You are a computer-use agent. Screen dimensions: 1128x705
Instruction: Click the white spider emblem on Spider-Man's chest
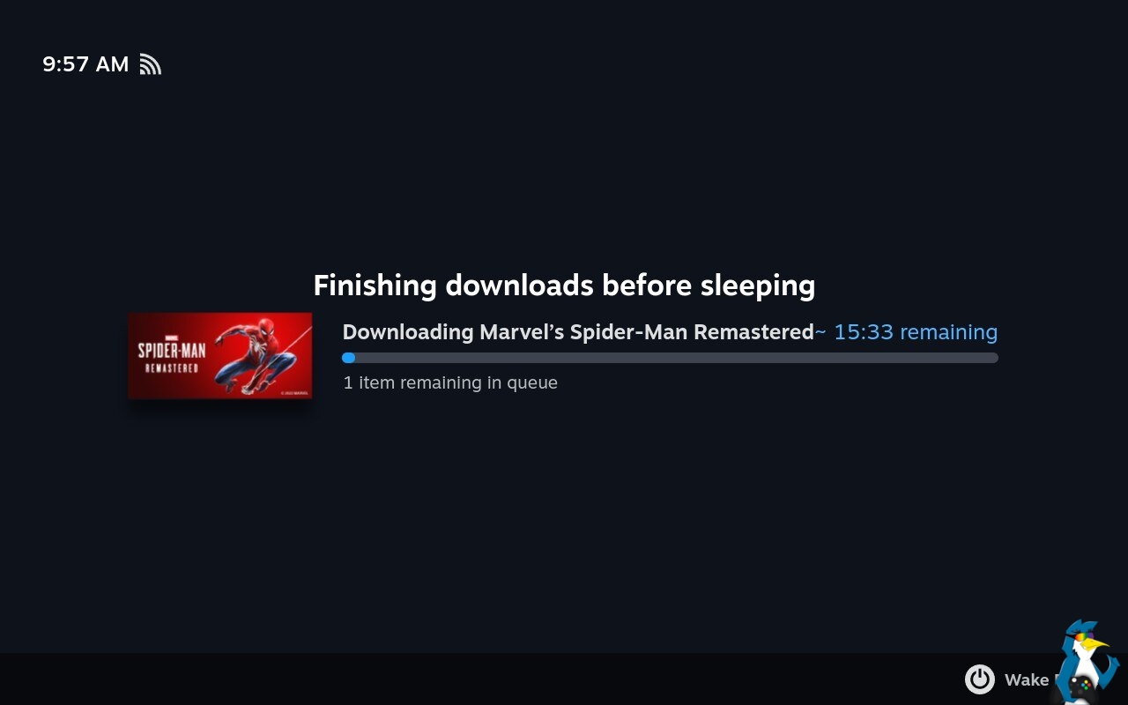coord(257,345)
